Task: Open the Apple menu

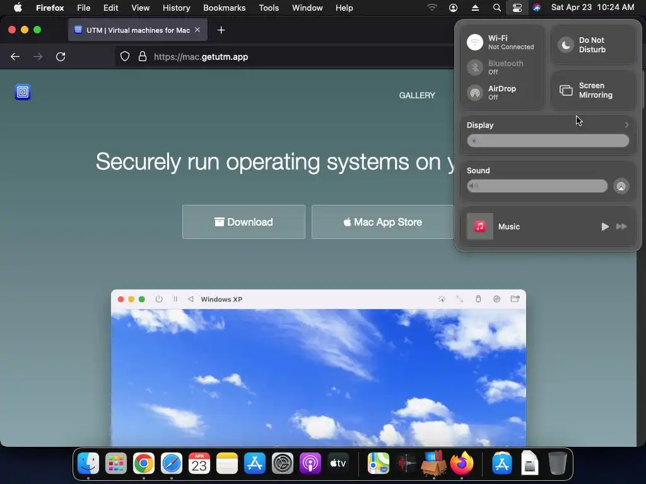Action: (18, 8)
